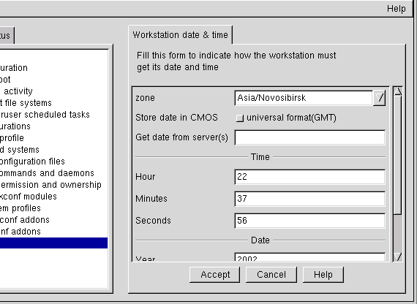417x304 pixels.
Task: Switch to Workstation date & time tab
Action: point(180,35)
